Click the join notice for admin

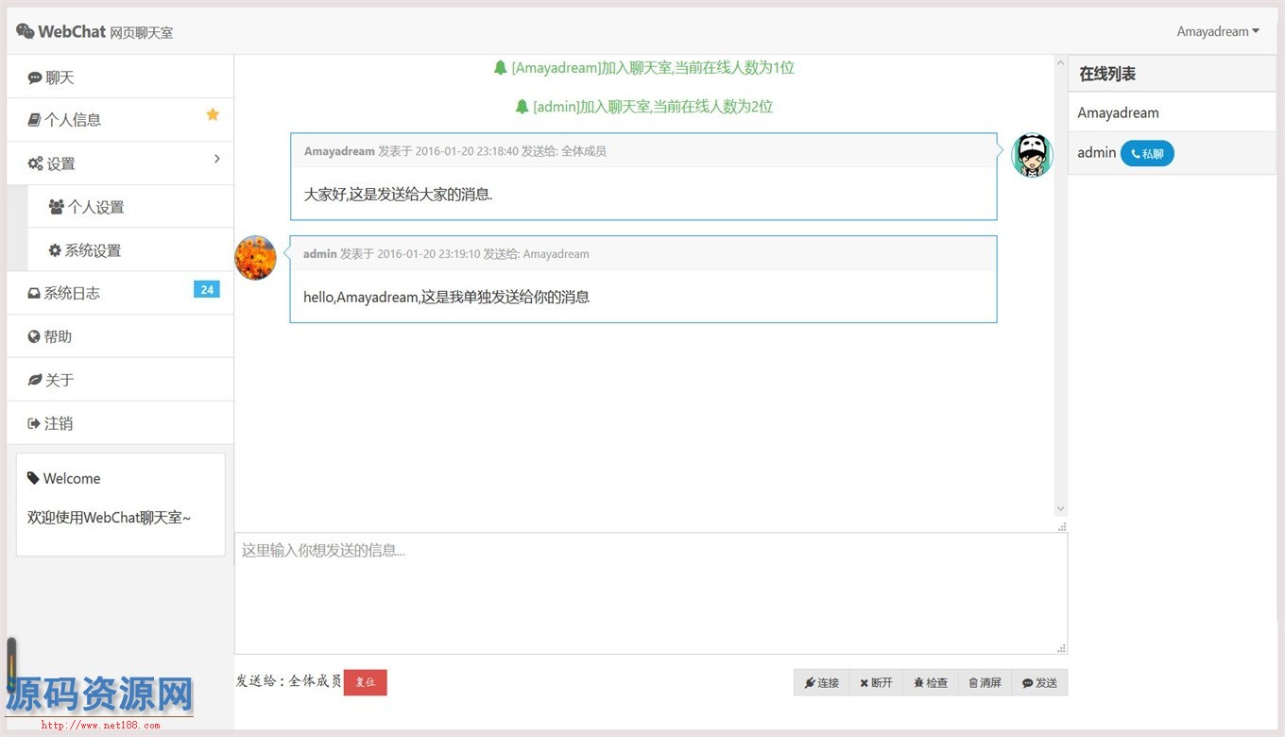(643, 107)
